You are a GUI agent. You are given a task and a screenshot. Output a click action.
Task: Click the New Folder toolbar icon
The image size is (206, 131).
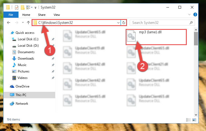coord(23,7)
